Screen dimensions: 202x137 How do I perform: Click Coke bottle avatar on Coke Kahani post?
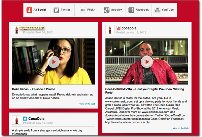pos(16,29)
